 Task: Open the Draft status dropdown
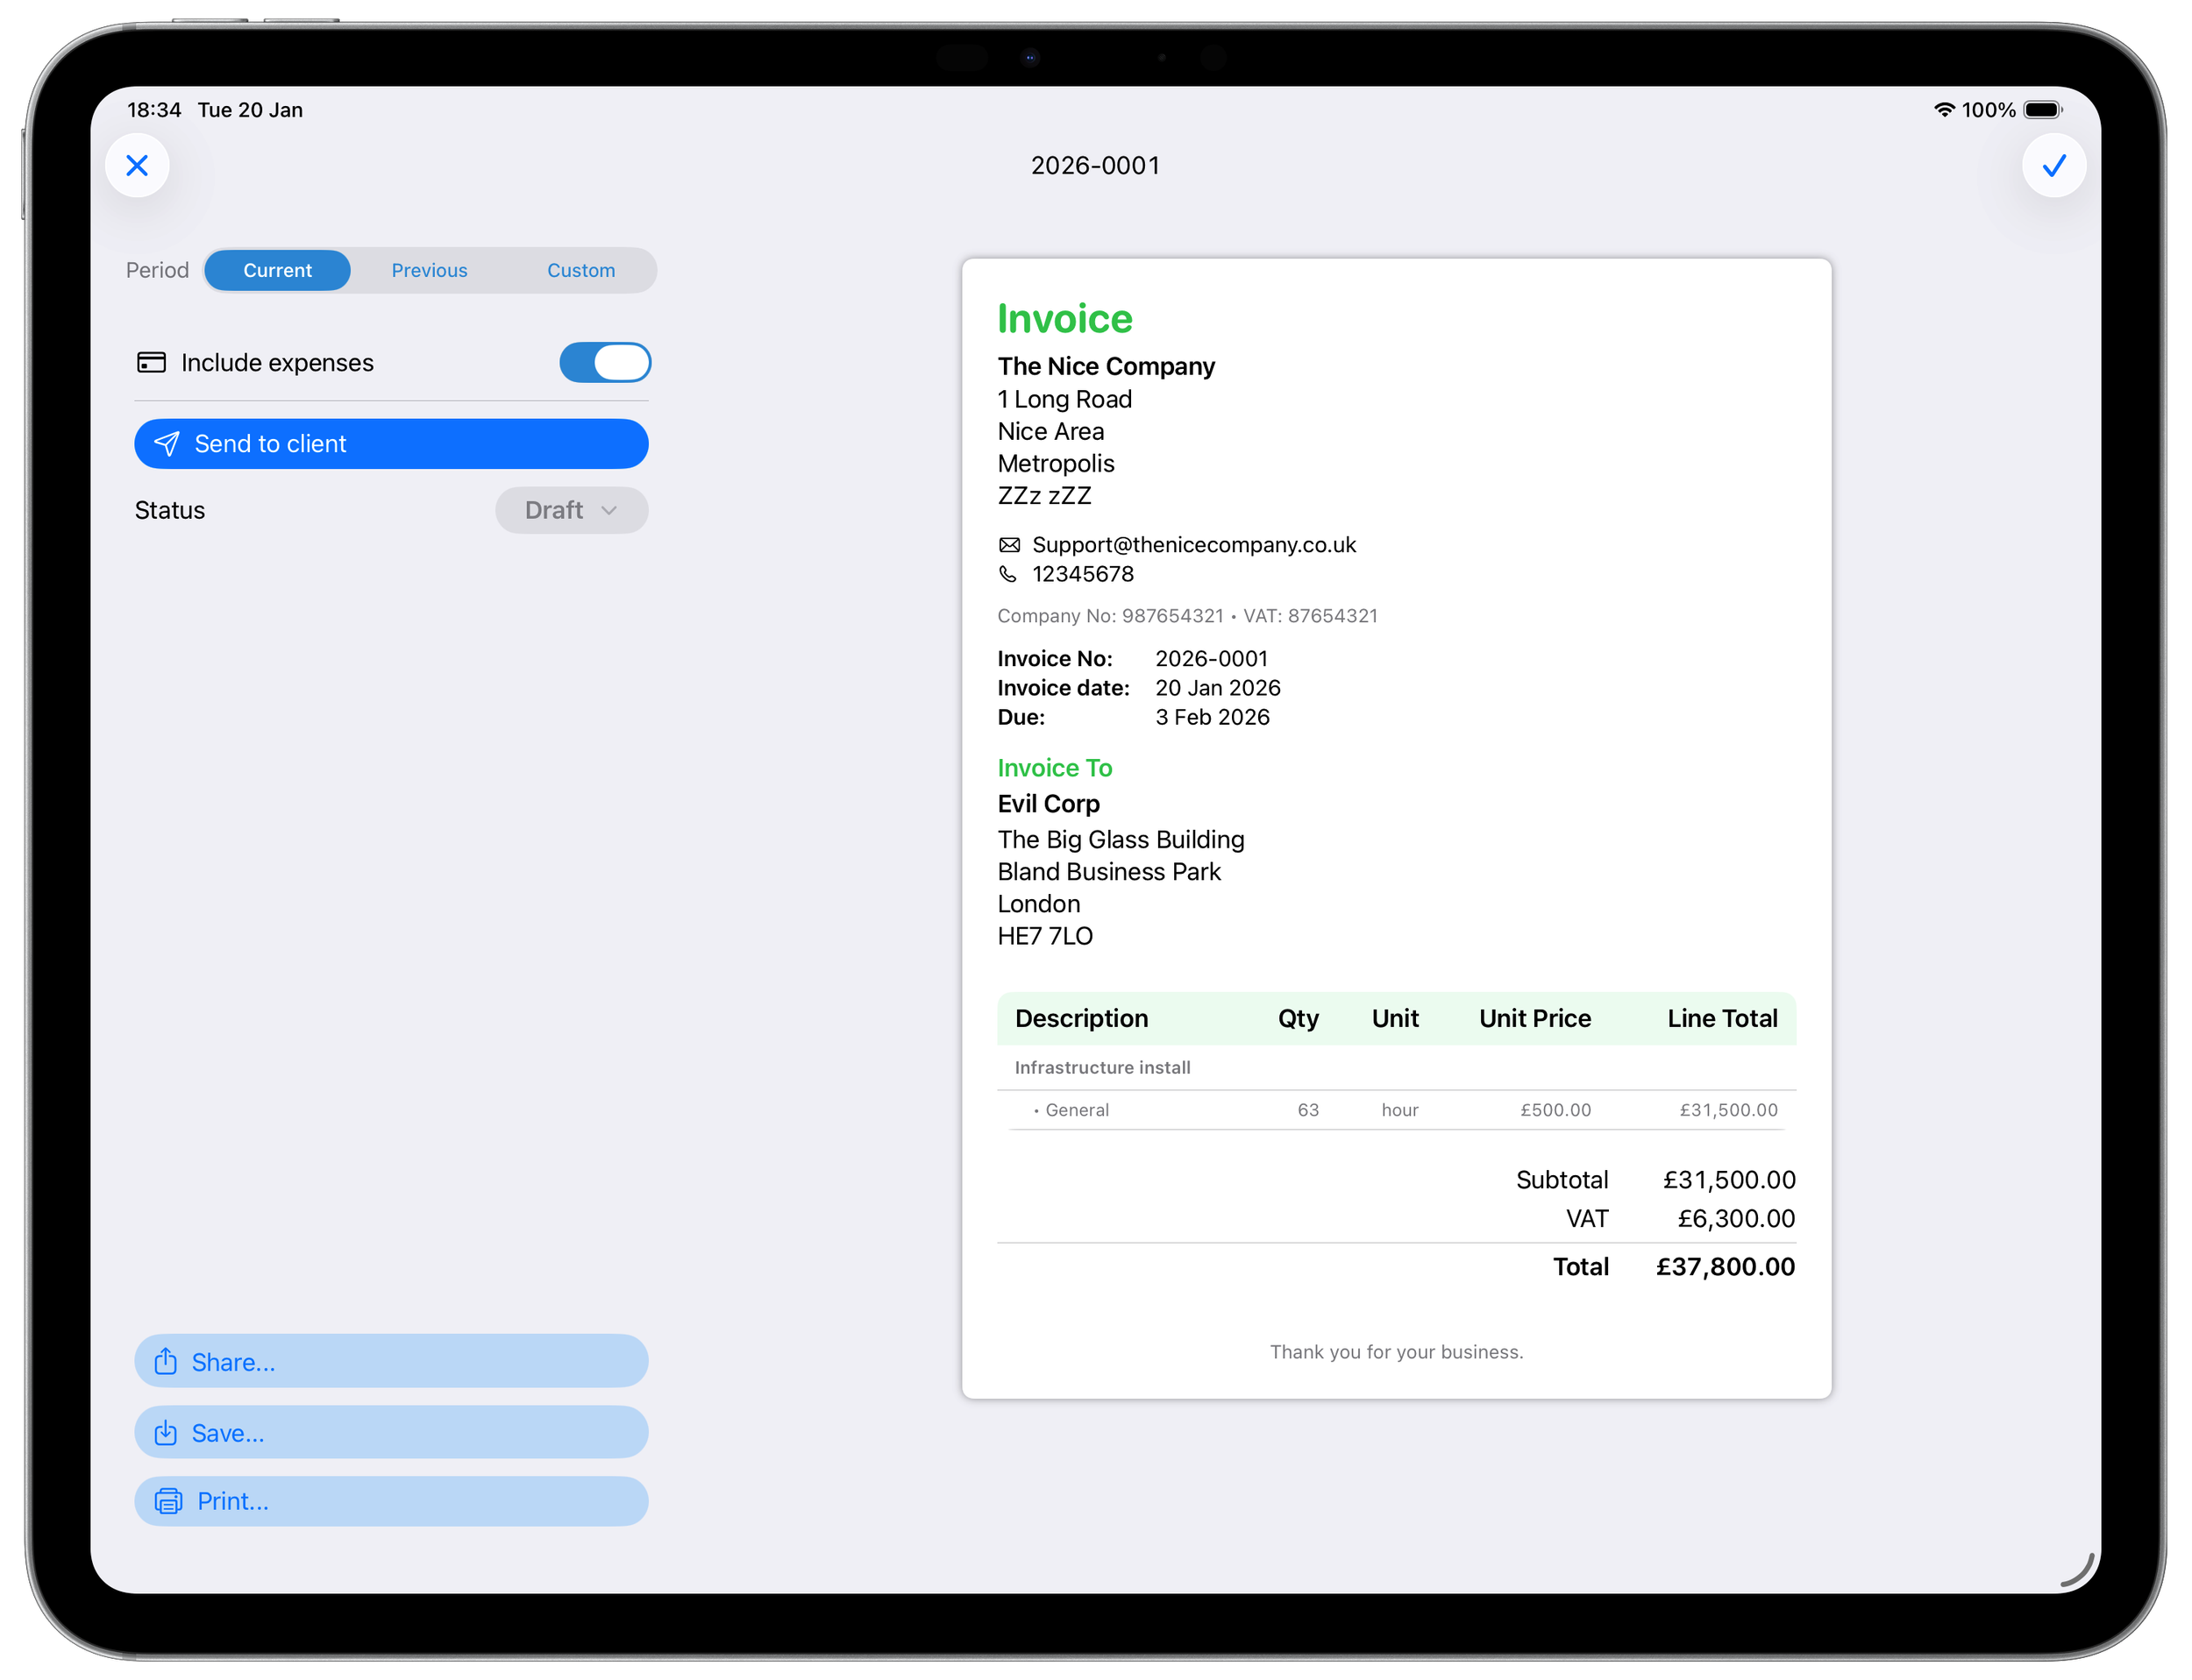click(x=570, y=510)
